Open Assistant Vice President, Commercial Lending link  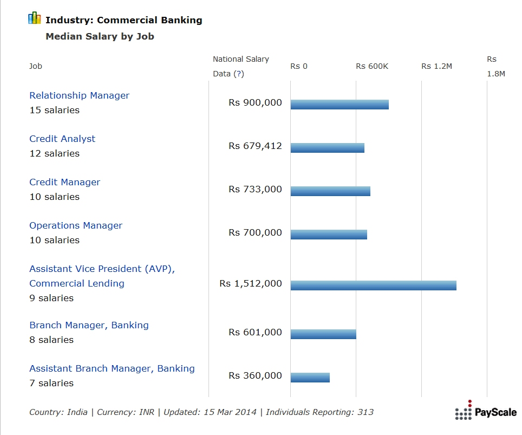(x=102, y=276)
